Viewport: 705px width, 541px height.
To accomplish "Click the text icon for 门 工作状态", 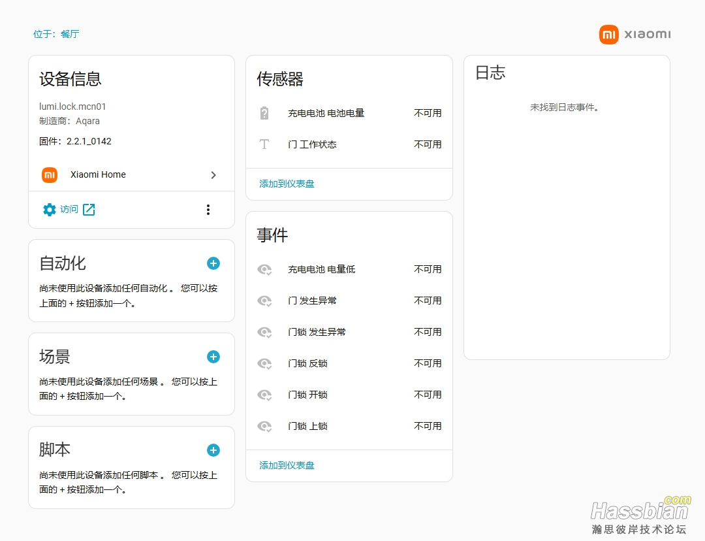I will click(264, 144).
